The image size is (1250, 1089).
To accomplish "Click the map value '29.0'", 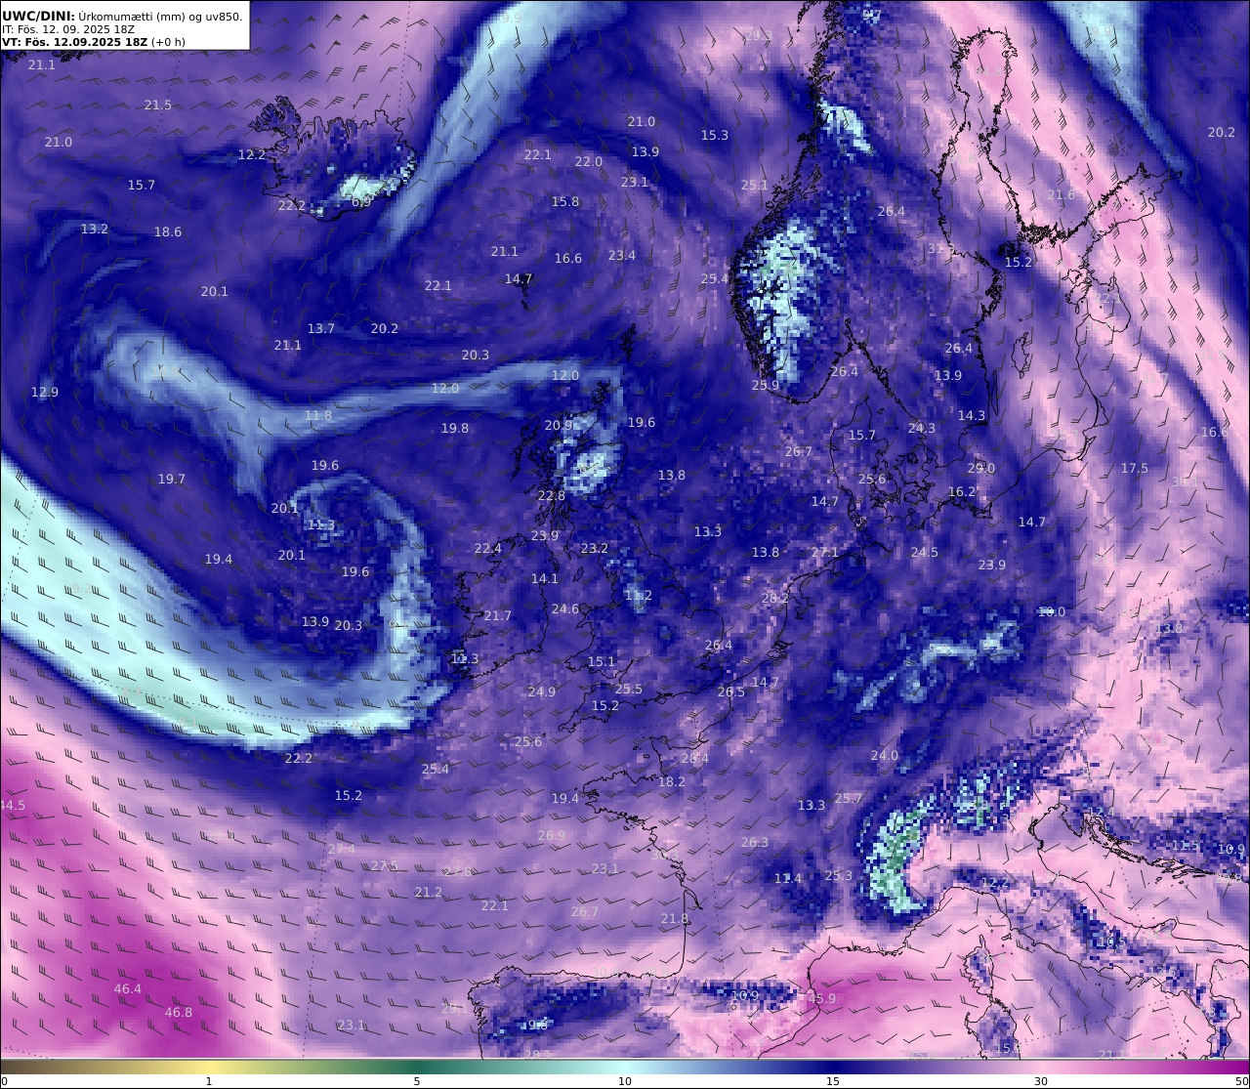I will point(981,468).
